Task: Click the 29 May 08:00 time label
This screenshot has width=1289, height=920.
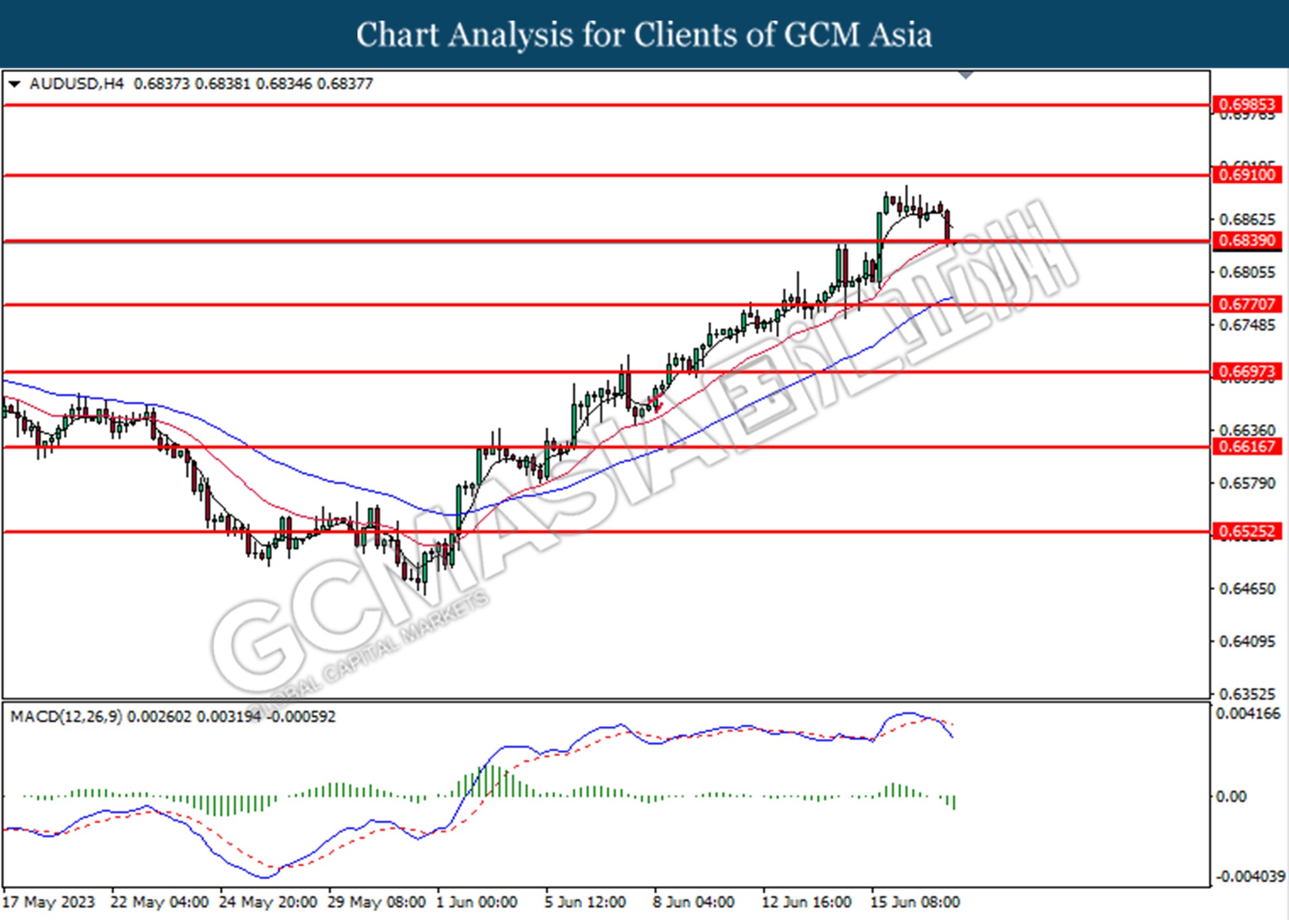Action: coord(376,902)
